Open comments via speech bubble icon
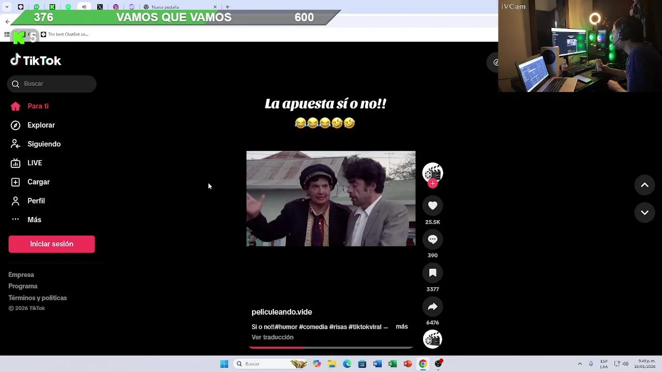 point(433,239)
